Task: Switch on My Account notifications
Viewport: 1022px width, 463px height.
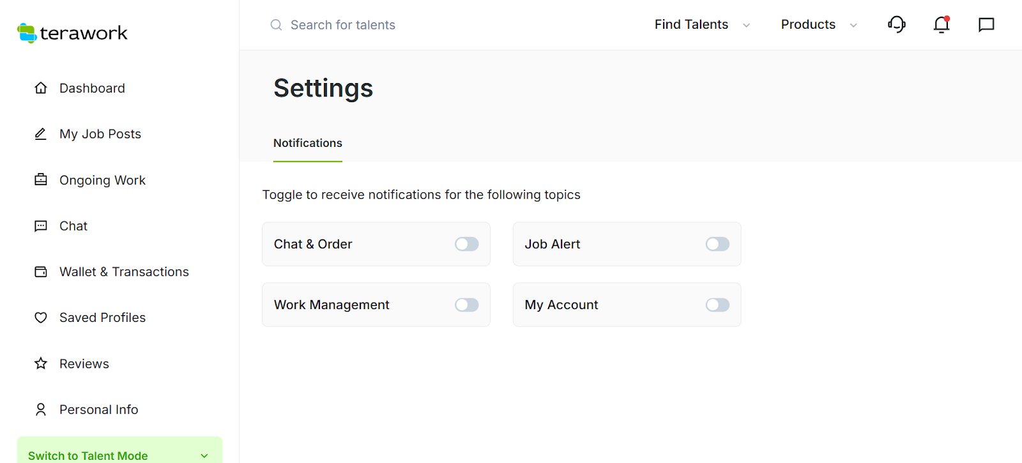Action: click(x=717, y=305)
